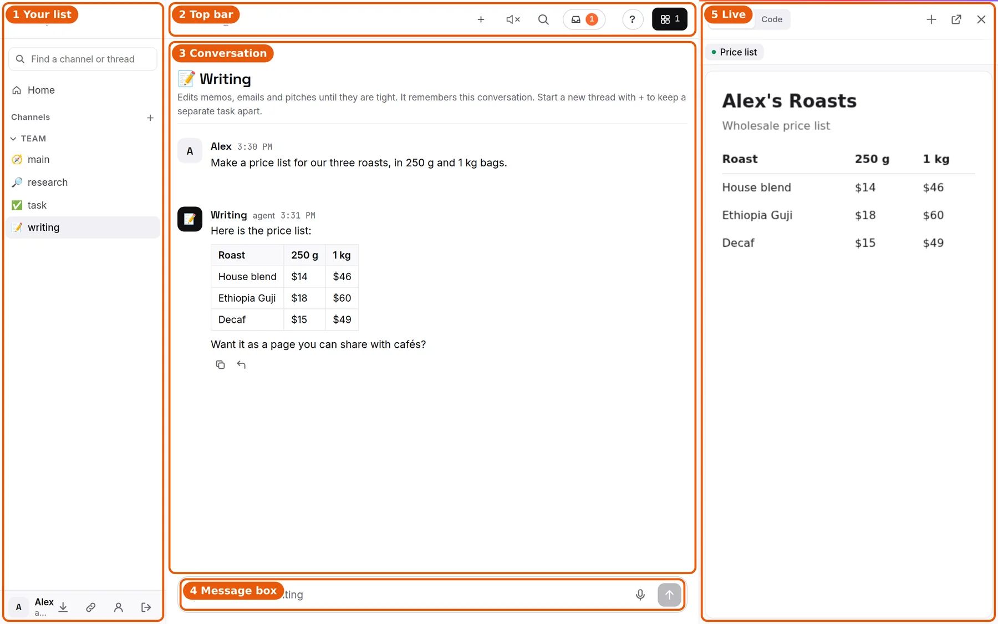Image resolution: width=998 pixels, height=624 pixels.
Task: Open live page in new window
Action: [x=956, y=19]
